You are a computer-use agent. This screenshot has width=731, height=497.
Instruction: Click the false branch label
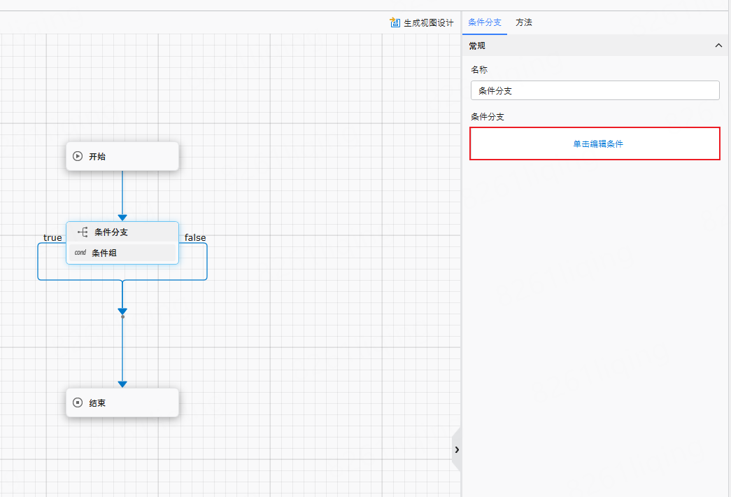(x=195, y=237)
